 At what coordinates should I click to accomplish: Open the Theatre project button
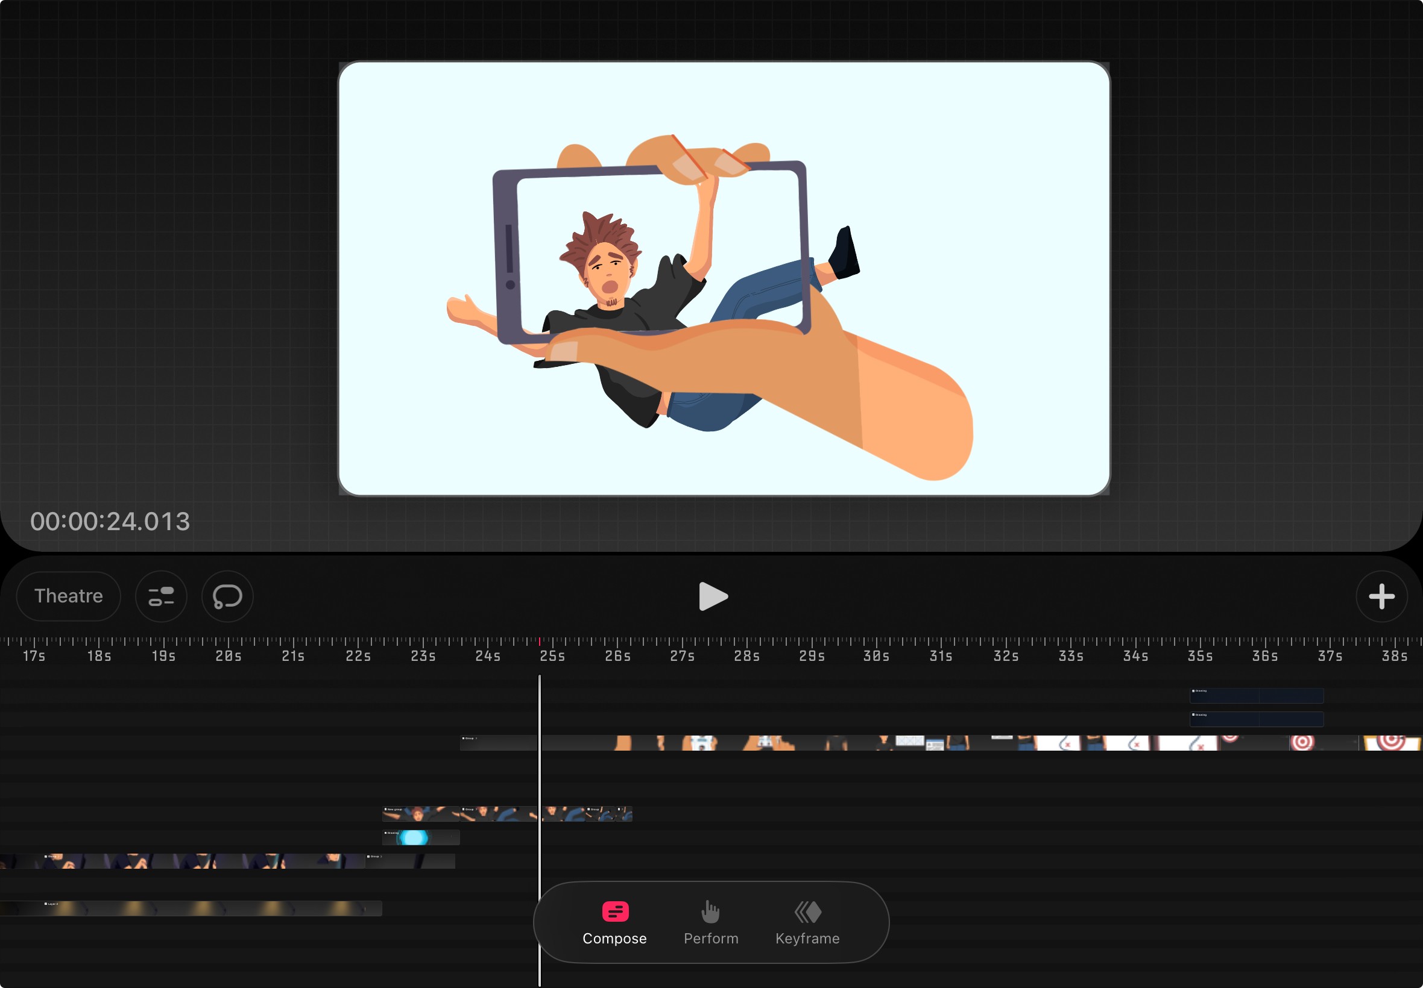point(68,596)
